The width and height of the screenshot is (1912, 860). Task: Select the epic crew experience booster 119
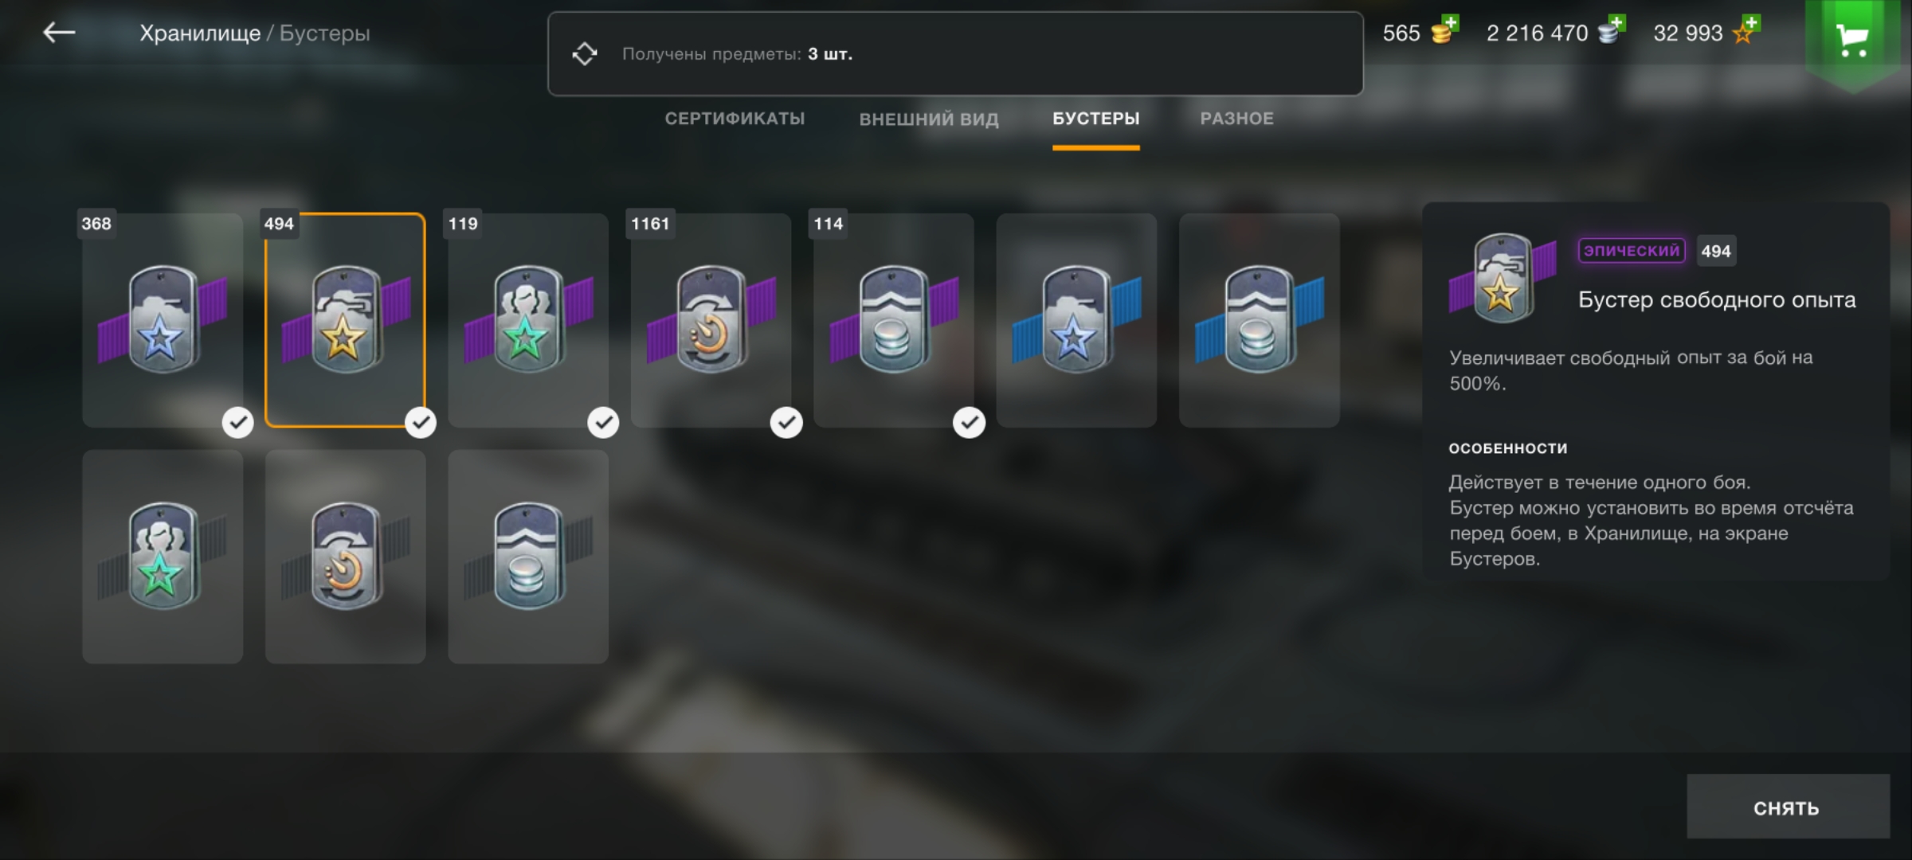528,319
